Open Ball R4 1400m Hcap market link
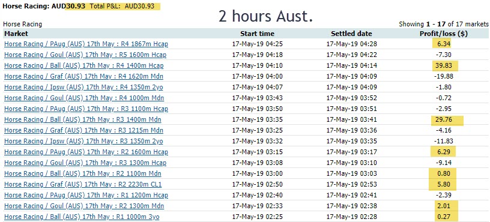The width and height of the screenshot is (490, 222). [83, 65]
